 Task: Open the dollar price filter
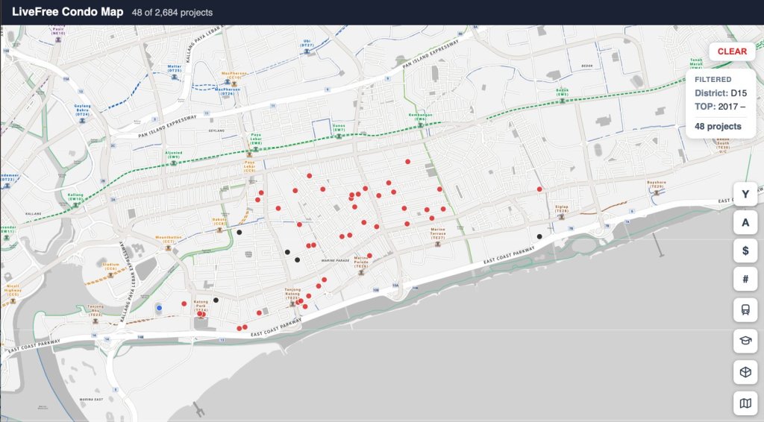745,251
